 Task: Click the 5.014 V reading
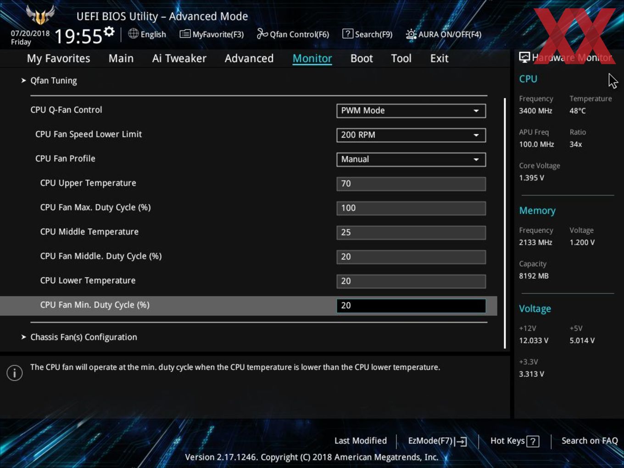(x=582, y=340)
